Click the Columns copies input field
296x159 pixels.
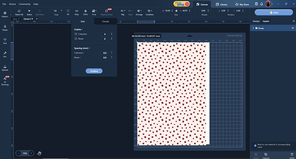[x=106, y=34]
